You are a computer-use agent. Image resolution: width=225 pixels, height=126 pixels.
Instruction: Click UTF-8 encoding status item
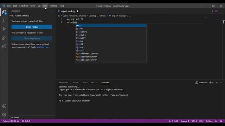tap(194, 121)
